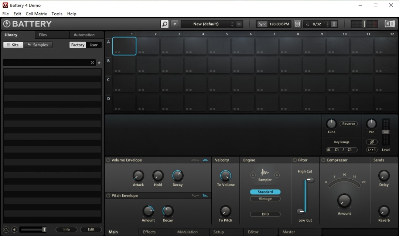Open the New (default) kit selector
Image resolution: width=399 pixels, height=236 pixels.
click(206, 24)
